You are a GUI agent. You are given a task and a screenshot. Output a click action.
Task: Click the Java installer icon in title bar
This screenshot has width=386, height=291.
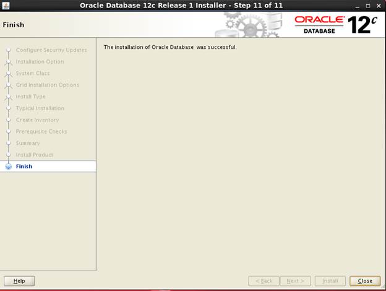tap(6, 6)
